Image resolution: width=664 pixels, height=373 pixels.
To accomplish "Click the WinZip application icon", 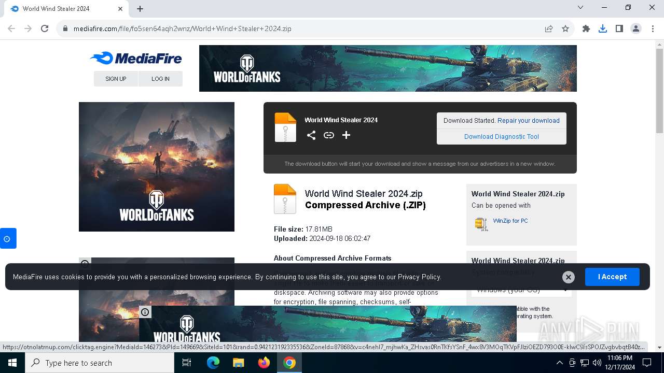I will tap(481, 224).
